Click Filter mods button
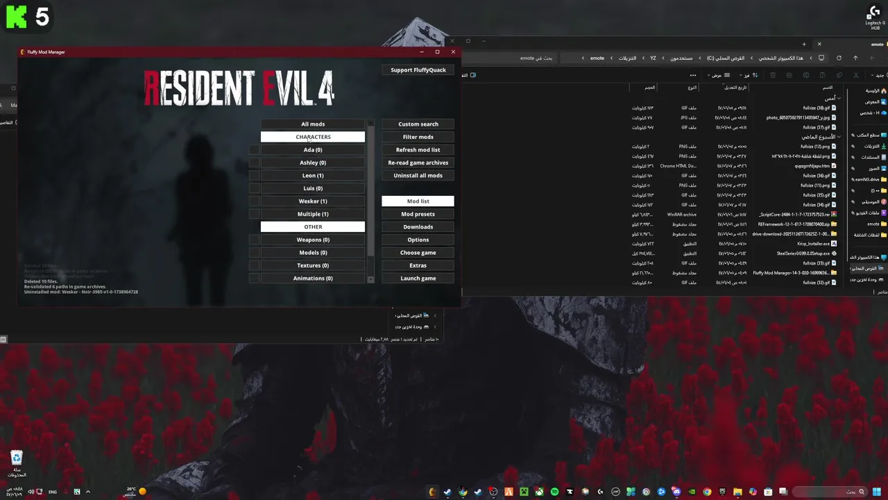Image resolution: width=888 pixels, height=500 pixels. [418, 137]
